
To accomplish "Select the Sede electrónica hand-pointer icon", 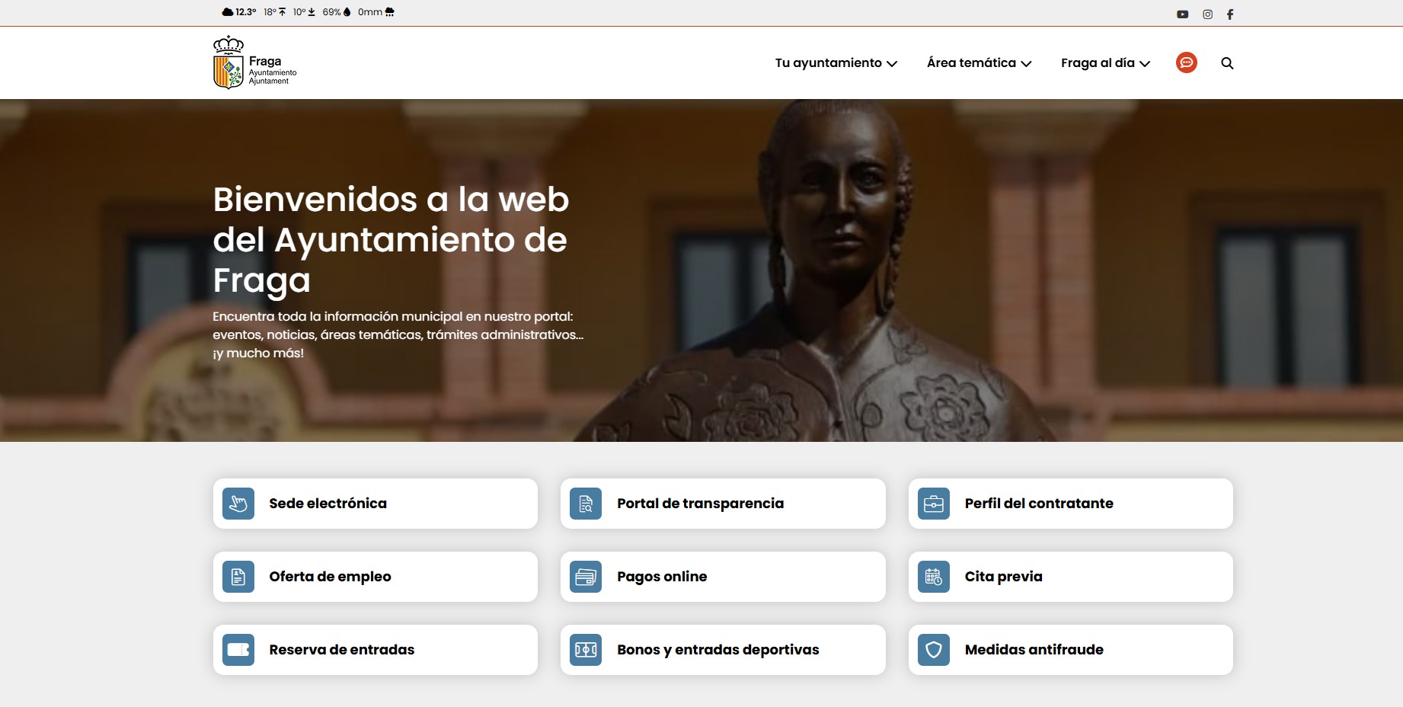I will tap(238, 504).
